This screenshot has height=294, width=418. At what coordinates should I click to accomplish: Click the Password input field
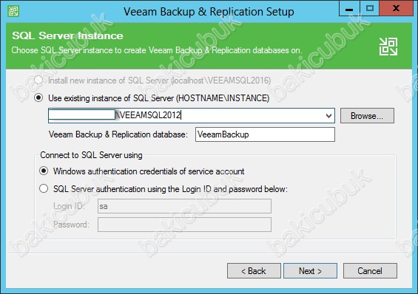[184, 225]
